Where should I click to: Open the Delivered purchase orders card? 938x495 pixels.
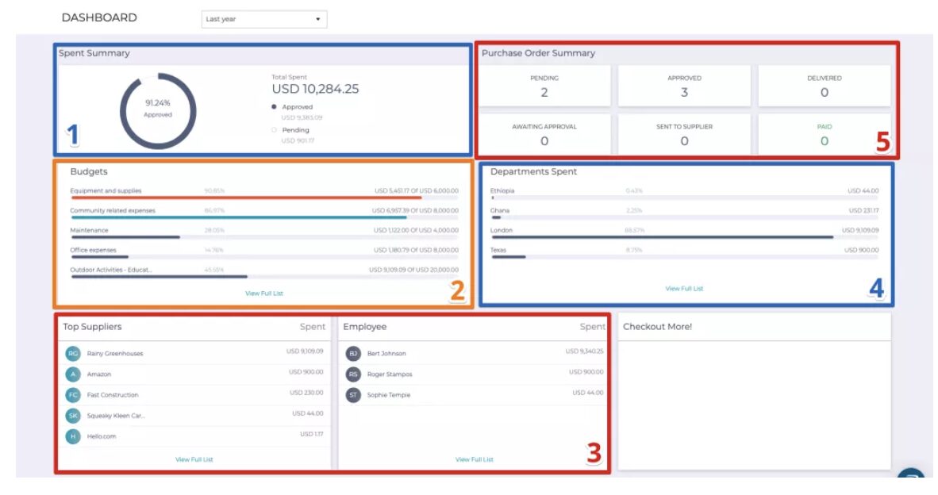(x=825, y=86)
